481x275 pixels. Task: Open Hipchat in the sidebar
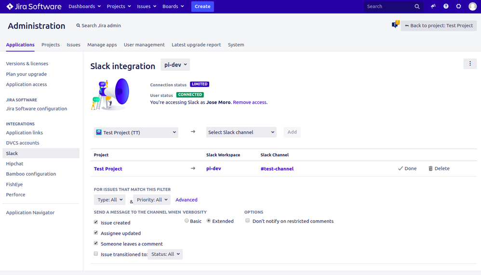tap(15, 164)
